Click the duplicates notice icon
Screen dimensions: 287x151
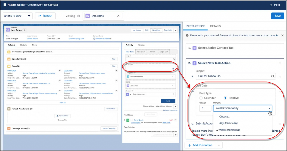pyautogui.click(x=9, y=52)
